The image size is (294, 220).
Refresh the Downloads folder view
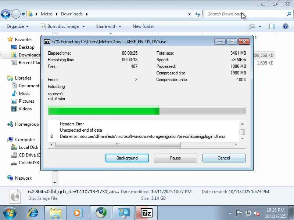198,14
